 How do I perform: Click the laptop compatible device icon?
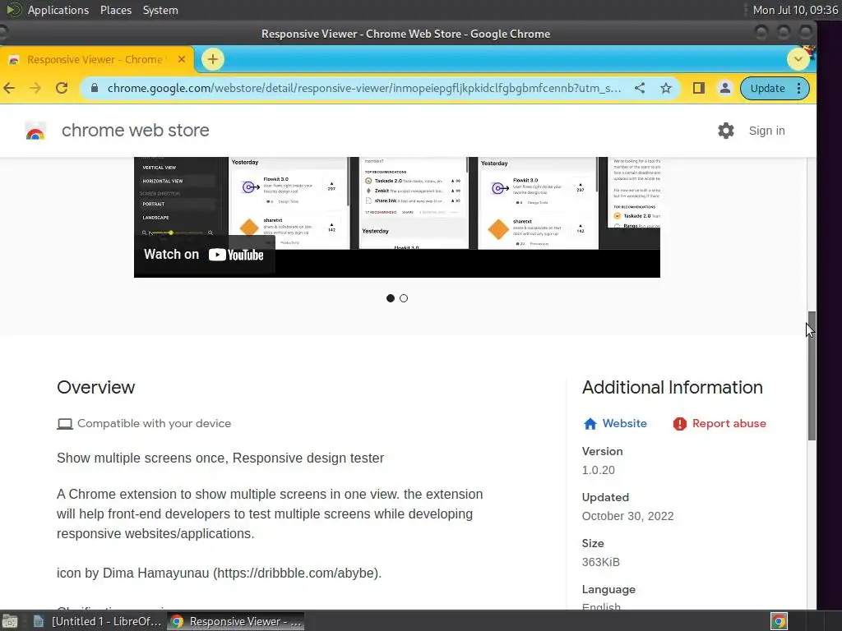pyautogui.click(x=65, y=424)
